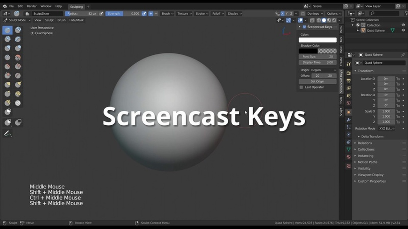Click the Set Origin button

[x=317, y=81]
